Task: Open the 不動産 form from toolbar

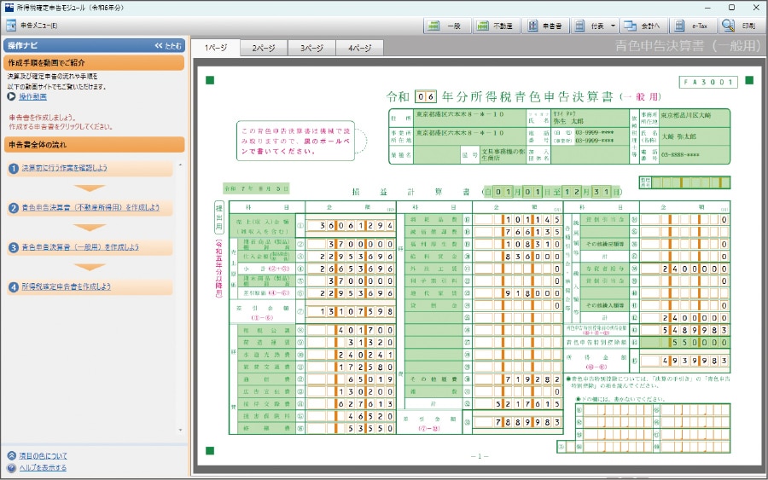Action: [x=495, y=26]
